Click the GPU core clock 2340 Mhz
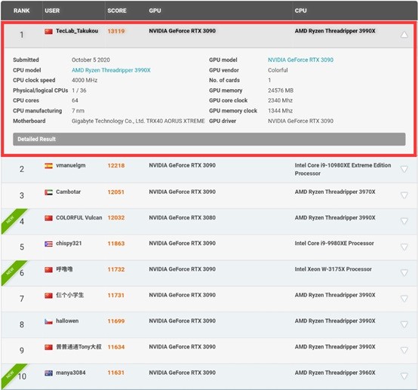Viewport: 418px width, 390px height. coord(280,100)
